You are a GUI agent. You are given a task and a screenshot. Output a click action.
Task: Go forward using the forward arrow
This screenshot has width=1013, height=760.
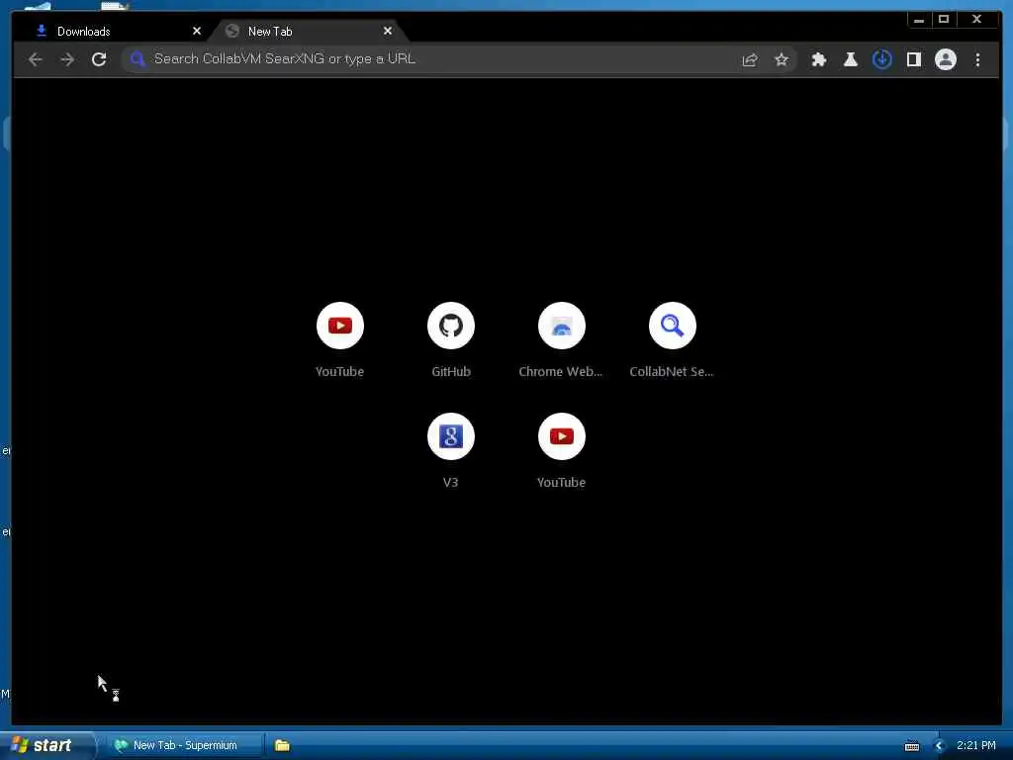(67, 59)
